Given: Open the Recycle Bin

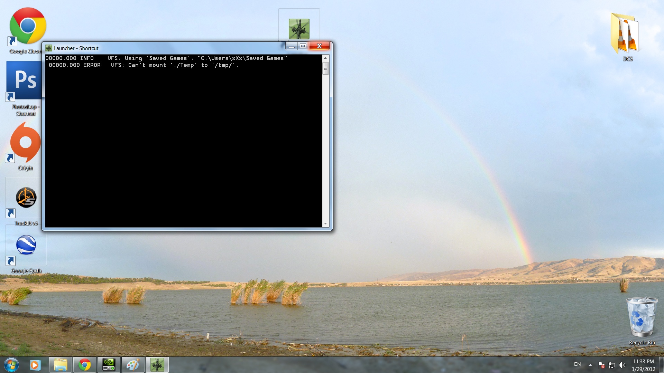Looking at the screenshot, I should (642, 317).
